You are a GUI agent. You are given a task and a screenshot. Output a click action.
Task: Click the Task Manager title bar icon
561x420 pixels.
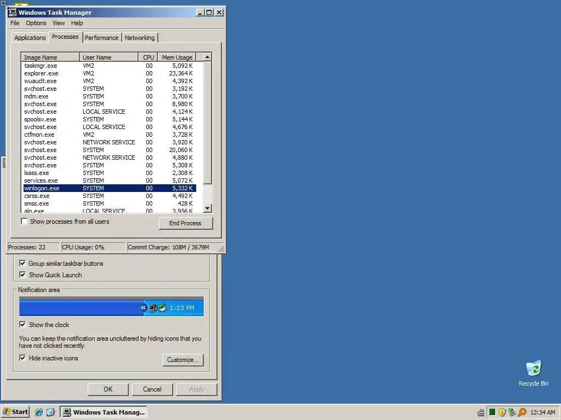pyautogui.click(x=13, y=13)
